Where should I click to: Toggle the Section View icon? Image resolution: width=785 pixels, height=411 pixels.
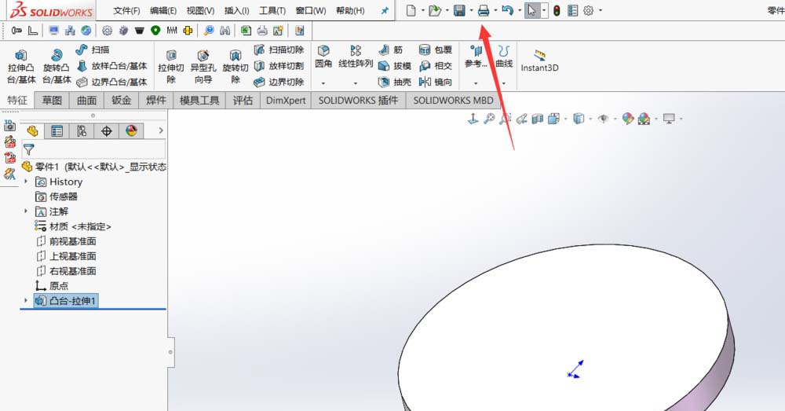tap(537, 119)
